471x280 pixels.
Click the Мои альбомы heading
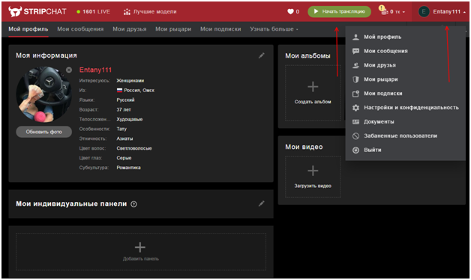pyautogui.click(x=307, y=55)
